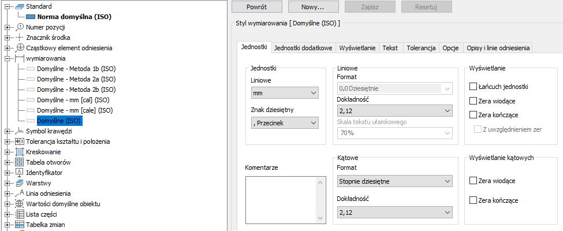Enable the Łańcuch jednostki checkbox

coord(474,87)
